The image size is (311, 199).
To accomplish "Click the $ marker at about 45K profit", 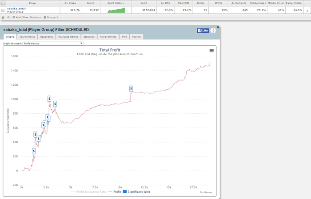I will coord(39,139).
